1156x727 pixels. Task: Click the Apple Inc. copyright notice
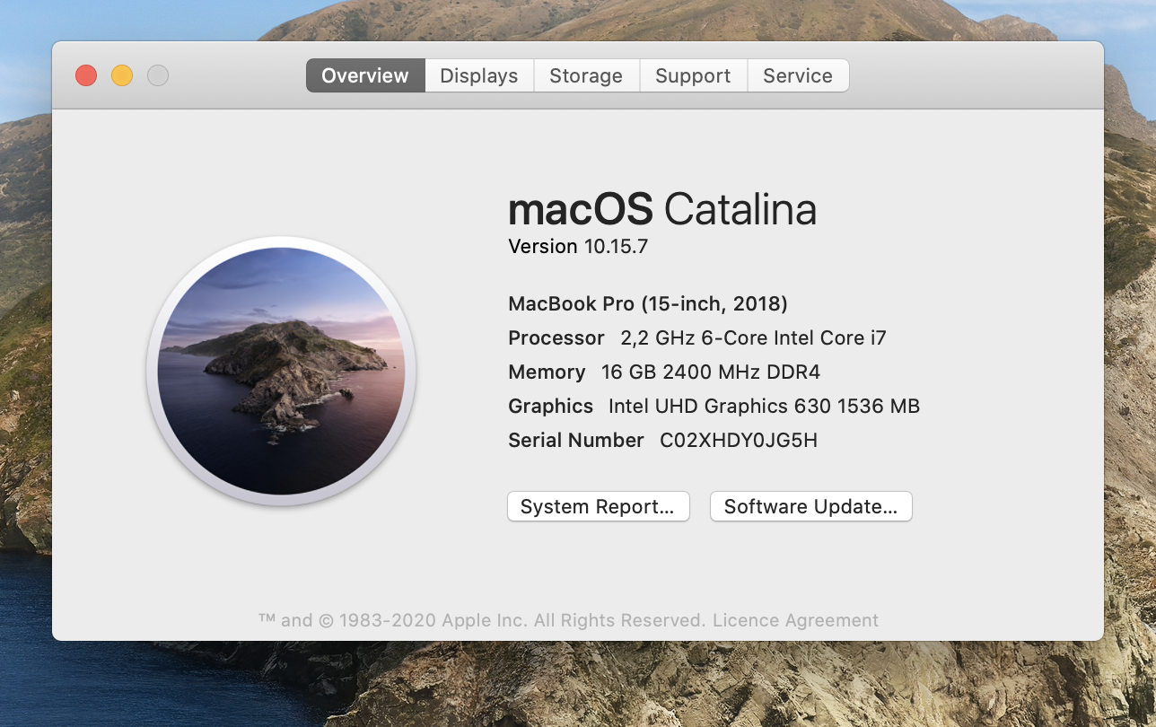(x=482, y=620)
